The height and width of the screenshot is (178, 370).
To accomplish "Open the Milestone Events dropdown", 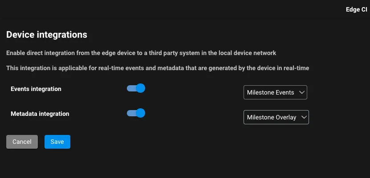I will point(275,92).
